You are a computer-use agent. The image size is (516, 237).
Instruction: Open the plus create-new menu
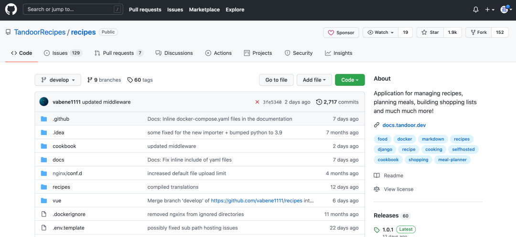490,10
